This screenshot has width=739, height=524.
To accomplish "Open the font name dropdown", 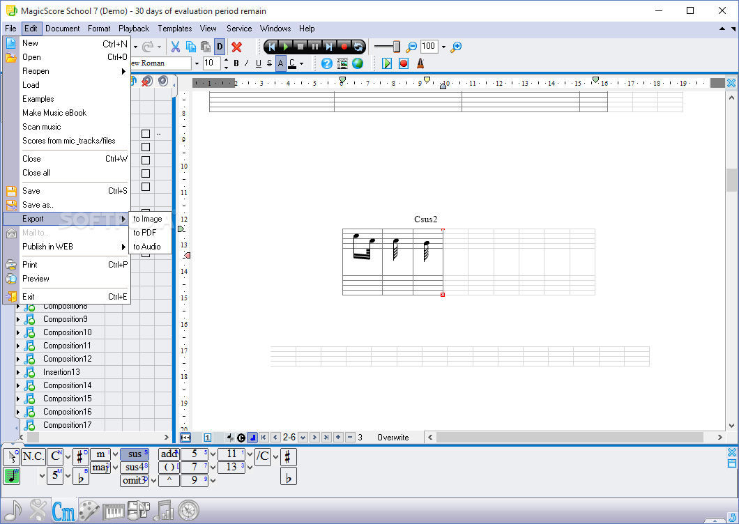I will 197,63.
